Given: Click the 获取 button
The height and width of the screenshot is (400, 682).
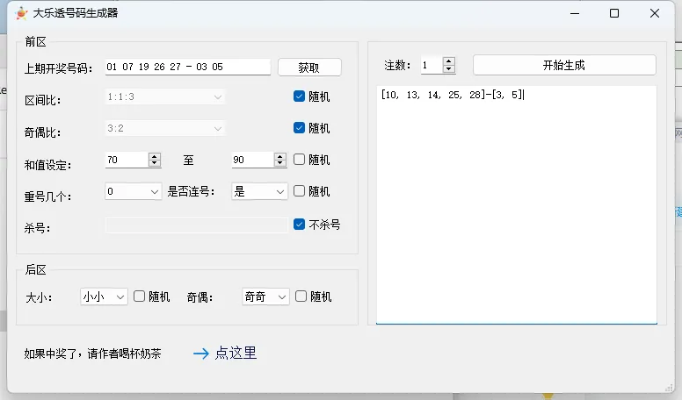Looking at the screenshot, I should pos(309,68).
